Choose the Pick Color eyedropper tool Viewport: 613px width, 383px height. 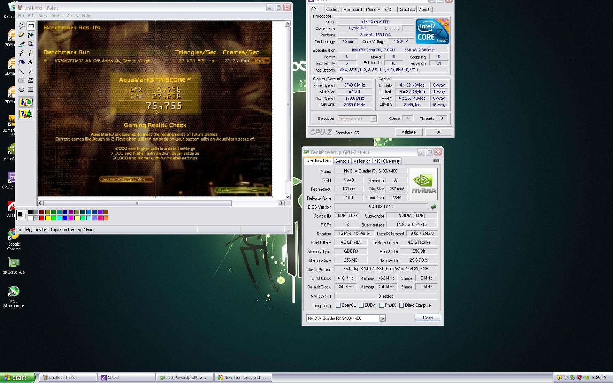[21, 44]
